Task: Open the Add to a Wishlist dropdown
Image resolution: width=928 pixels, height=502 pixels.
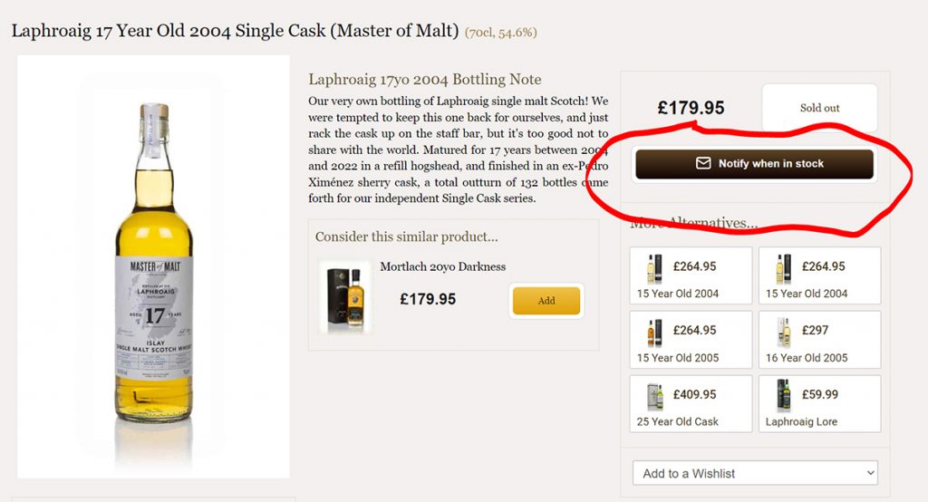Action: 755,473
